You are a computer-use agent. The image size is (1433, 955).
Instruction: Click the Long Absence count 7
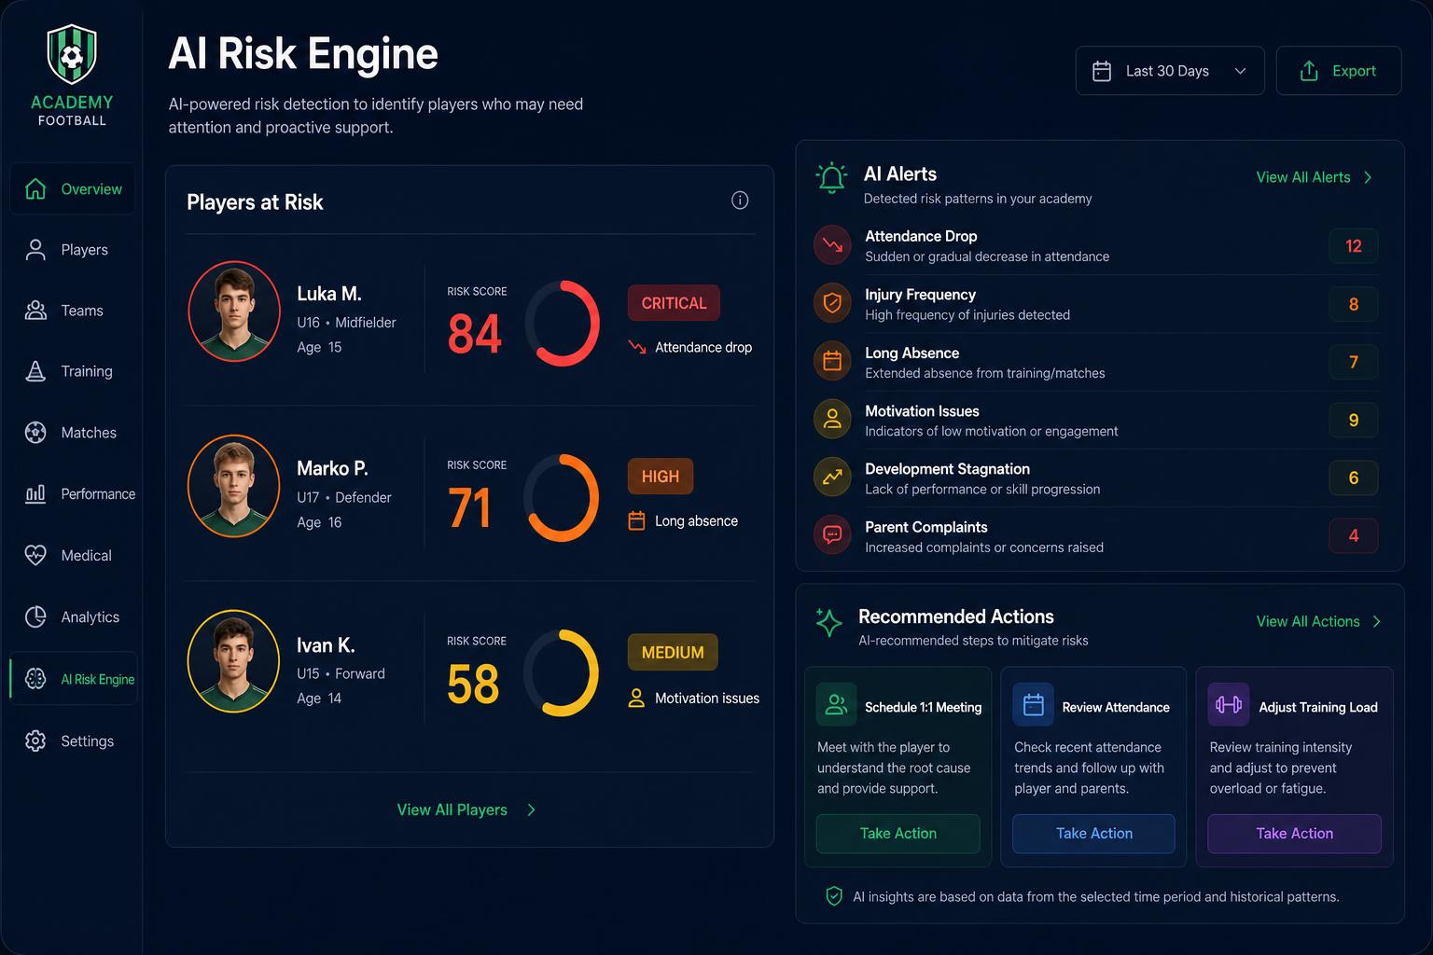click(1354, 362)
